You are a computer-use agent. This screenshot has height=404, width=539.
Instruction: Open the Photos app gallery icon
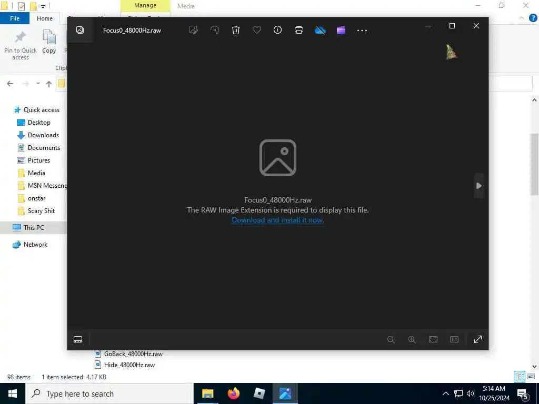80,30
